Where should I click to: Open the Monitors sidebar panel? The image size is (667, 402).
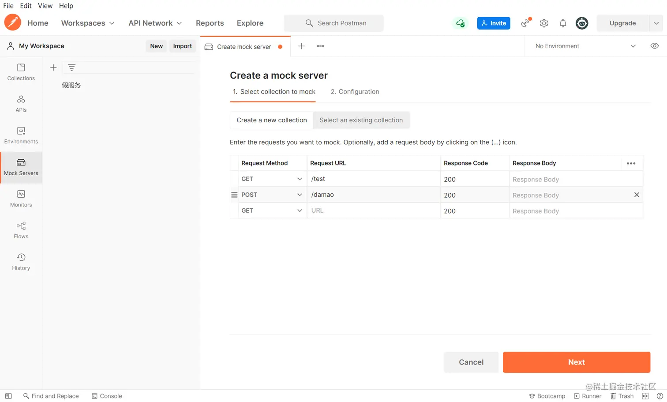(x=21, y=199)
